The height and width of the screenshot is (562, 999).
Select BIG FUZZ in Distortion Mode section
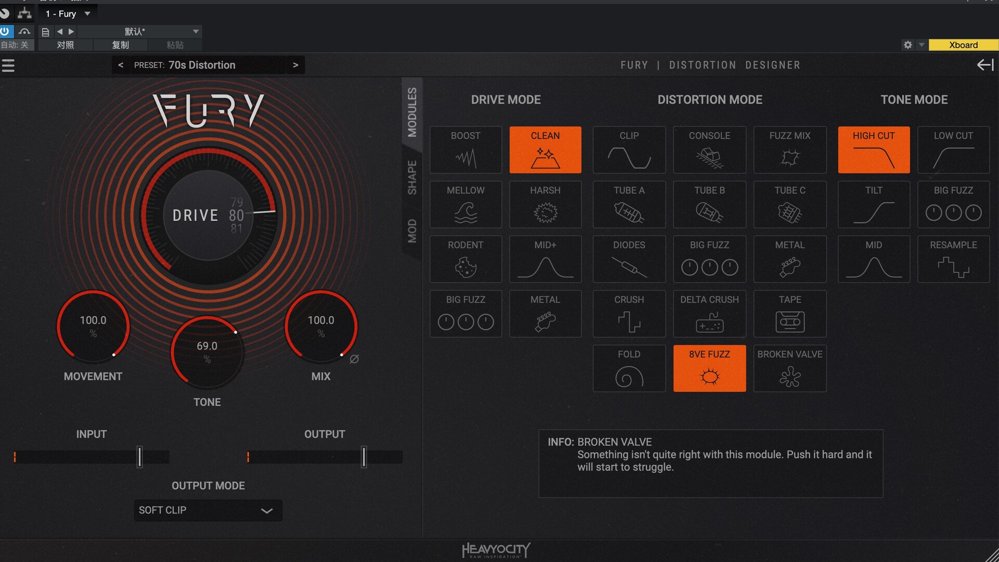pyautogui.click(x=710, y=259)
